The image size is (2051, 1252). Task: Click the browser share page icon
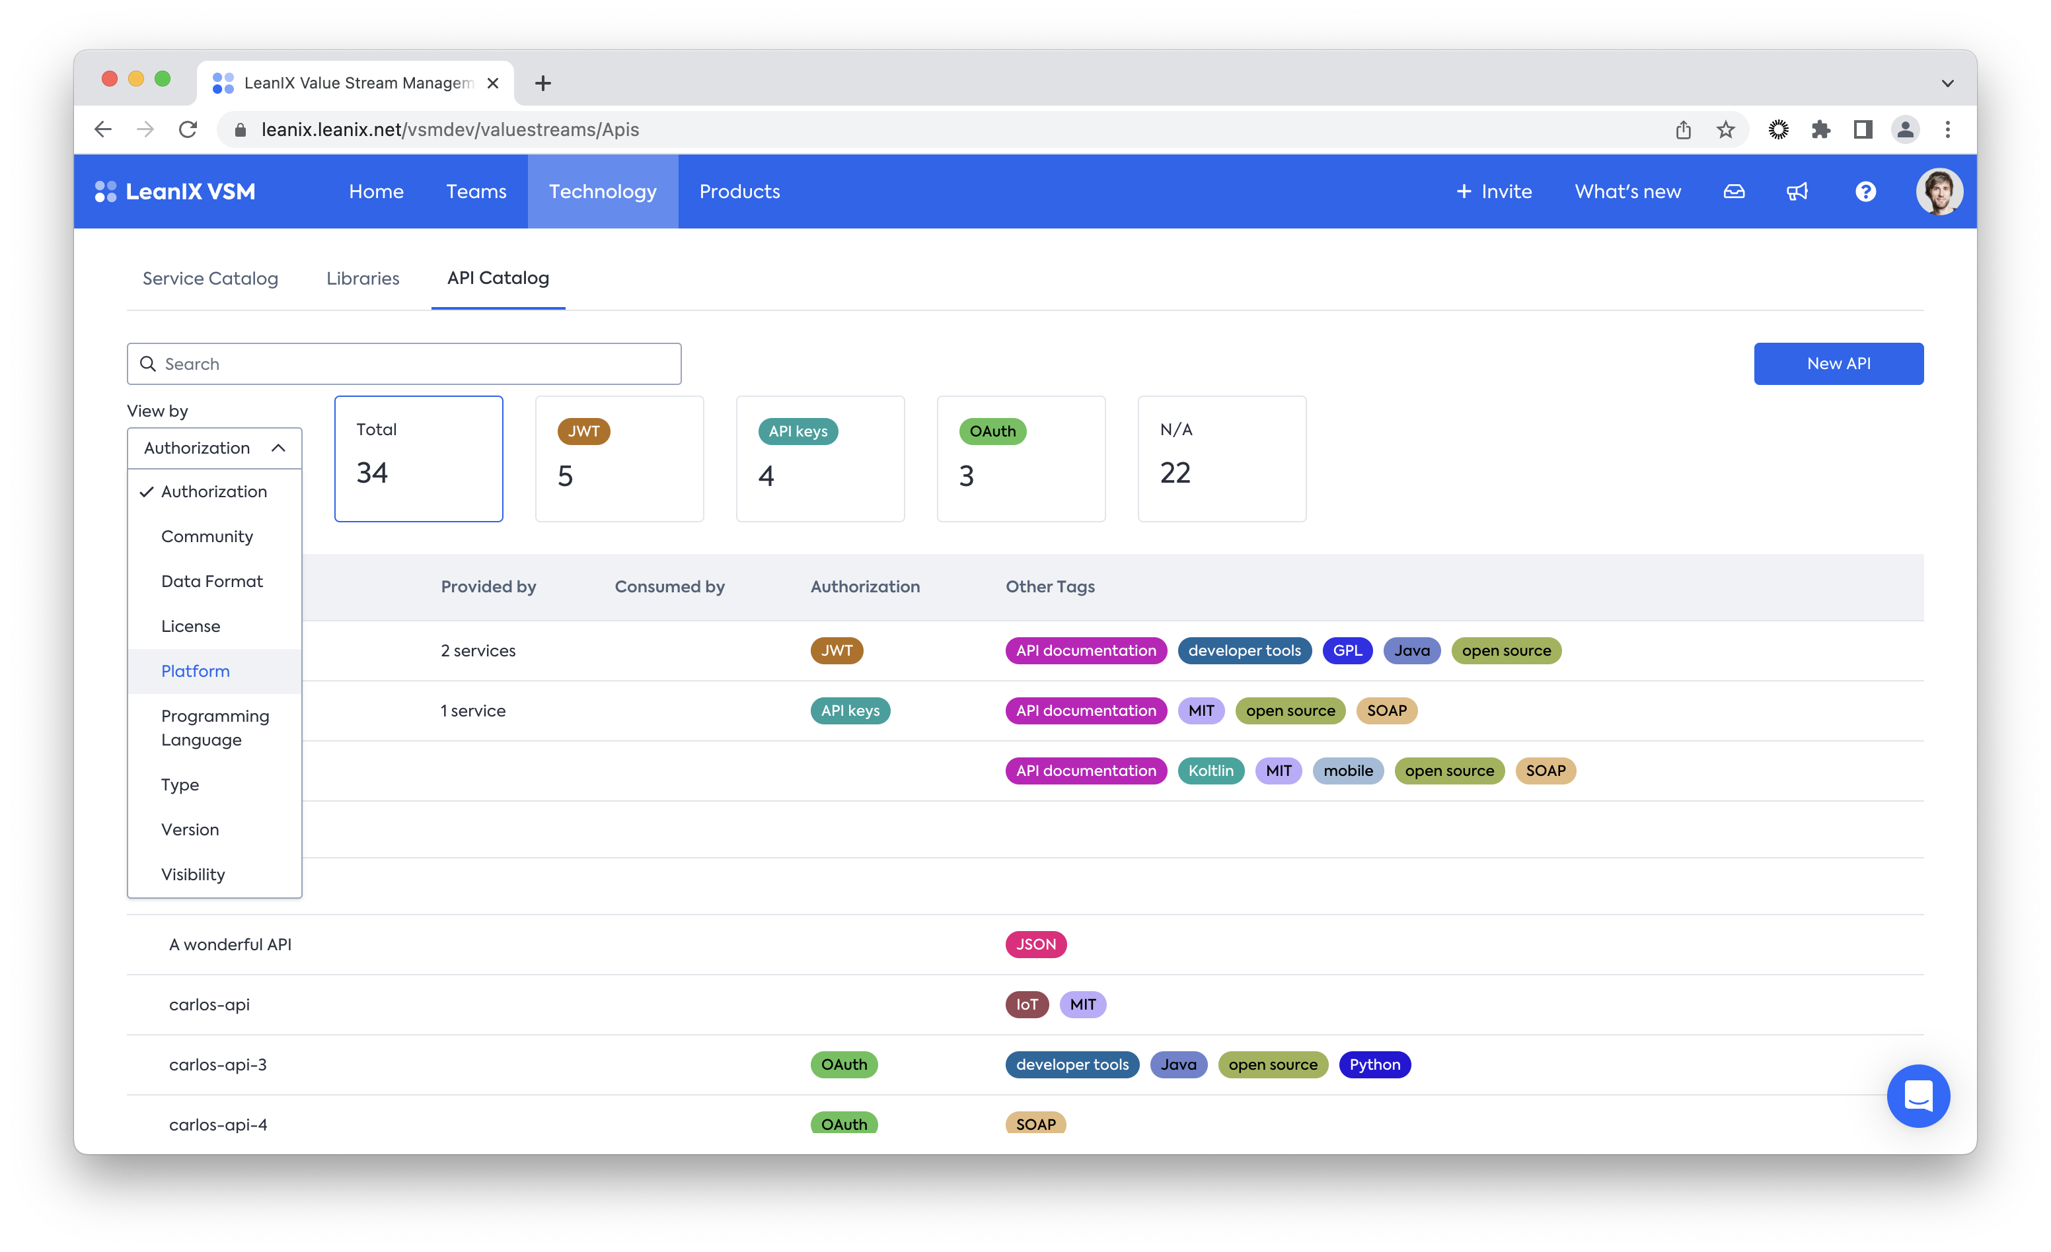(1683, 130)
